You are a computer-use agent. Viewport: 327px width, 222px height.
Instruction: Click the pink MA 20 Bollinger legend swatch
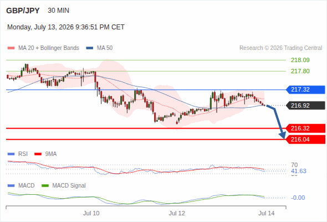(11, 48)
